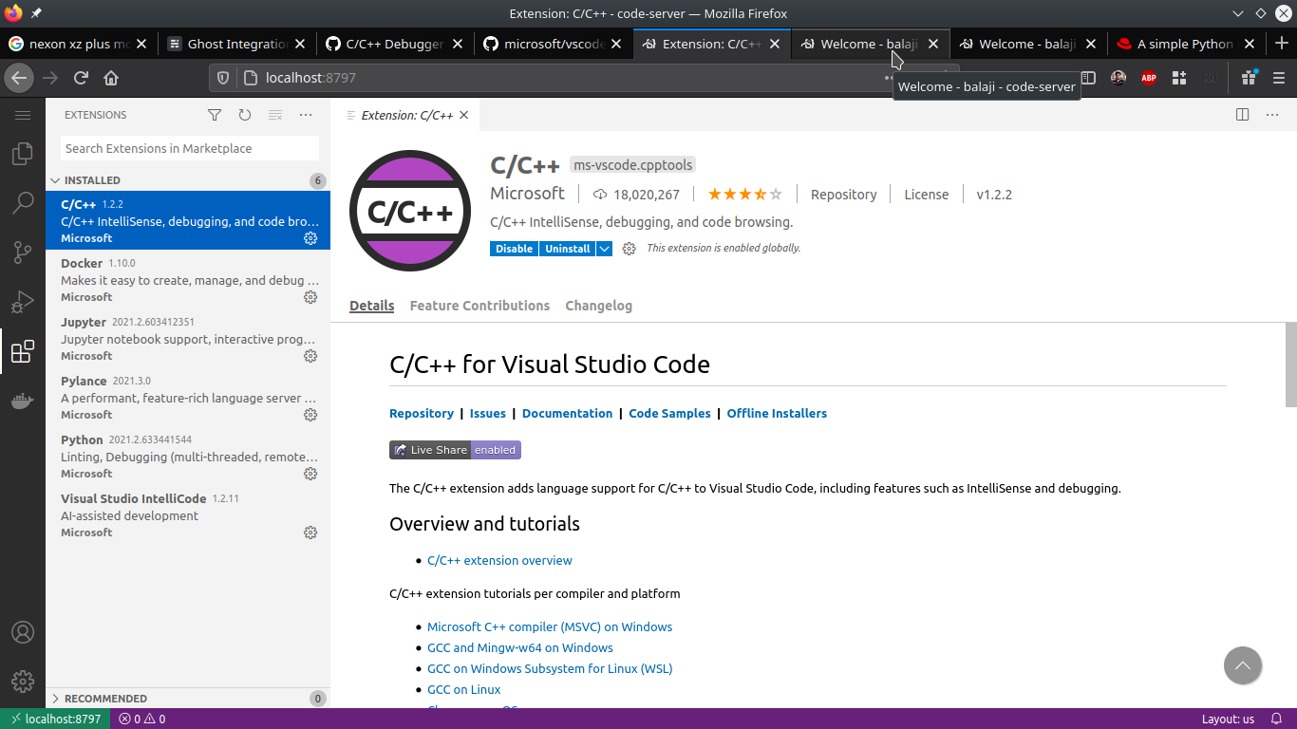This screenshot has height=729, width=1297.
Task: Clear extensions search results icon
Action: 275,115
